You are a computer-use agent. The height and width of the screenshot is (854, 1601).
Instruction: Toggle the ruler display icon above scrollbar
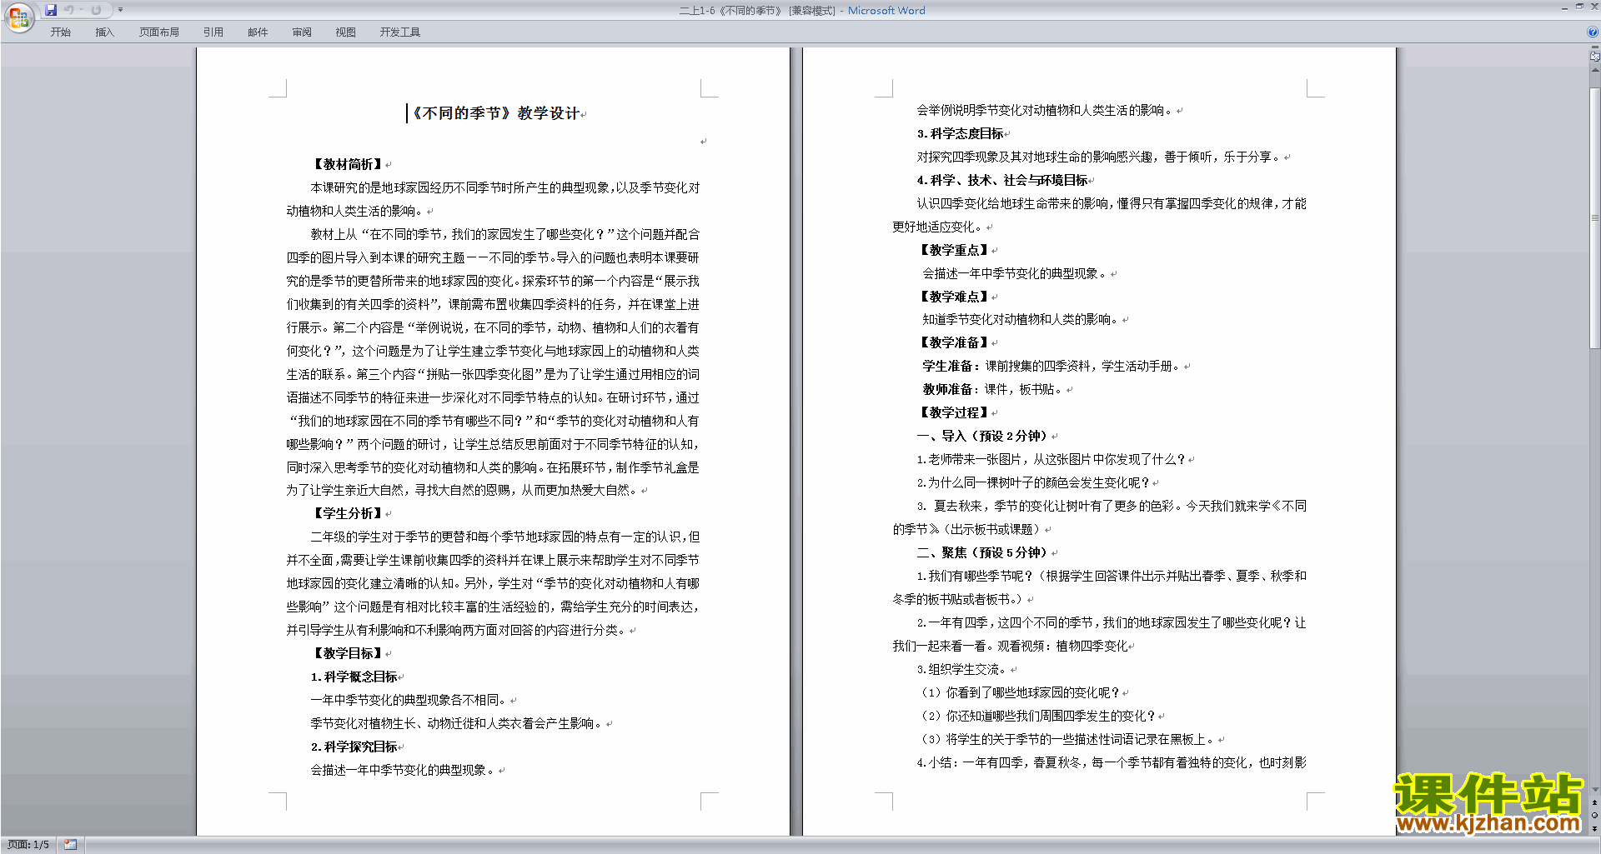tap(1595, 57)
